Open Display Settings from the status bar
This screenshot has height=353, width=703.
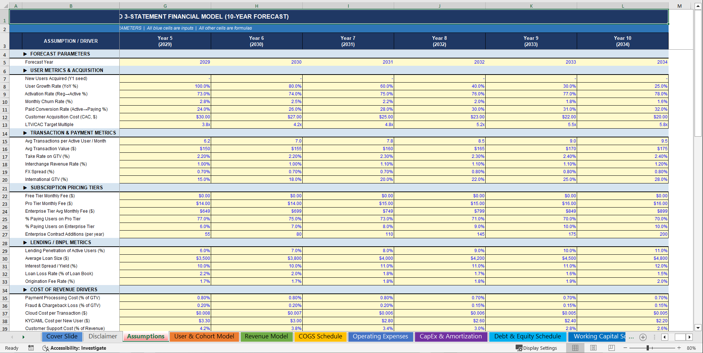[537, 348]
